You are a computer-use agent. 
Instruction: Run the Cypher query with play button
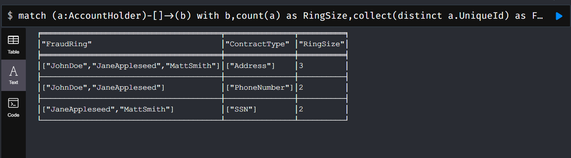559,16
